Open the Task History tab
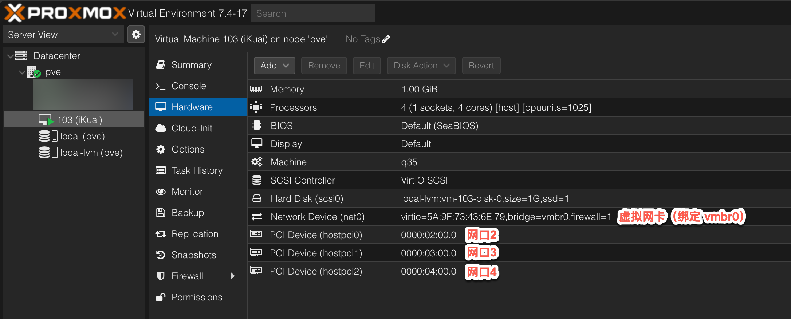 198,170
